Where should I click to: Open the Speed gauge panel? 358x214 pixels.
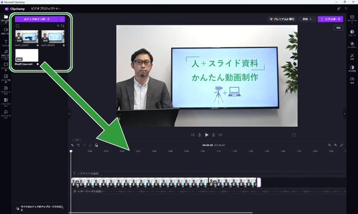coord(352,80)
